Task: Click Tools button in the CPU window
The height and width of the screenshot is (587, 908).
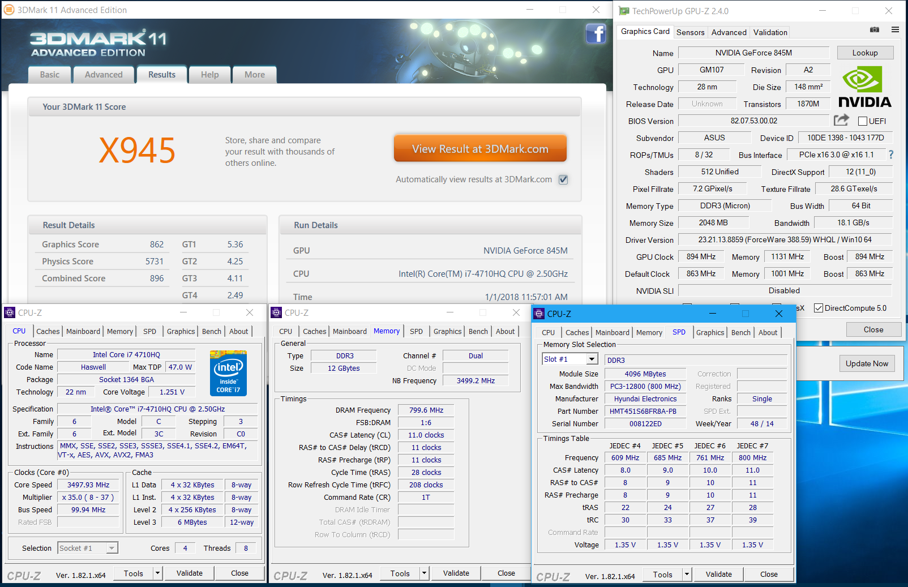Action: pyautogui.click(x=134, y=573)
